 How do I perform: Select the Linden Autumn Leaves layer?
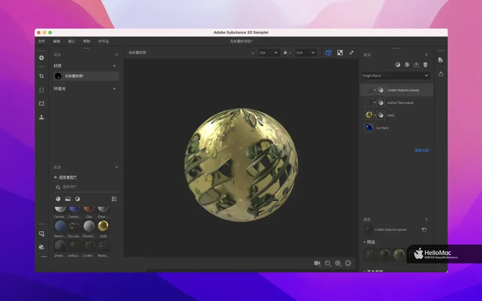click(396, 90)
